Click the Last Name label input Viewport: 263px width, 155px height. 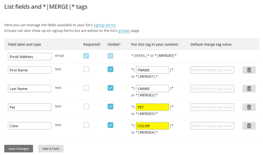click(29, 89)
